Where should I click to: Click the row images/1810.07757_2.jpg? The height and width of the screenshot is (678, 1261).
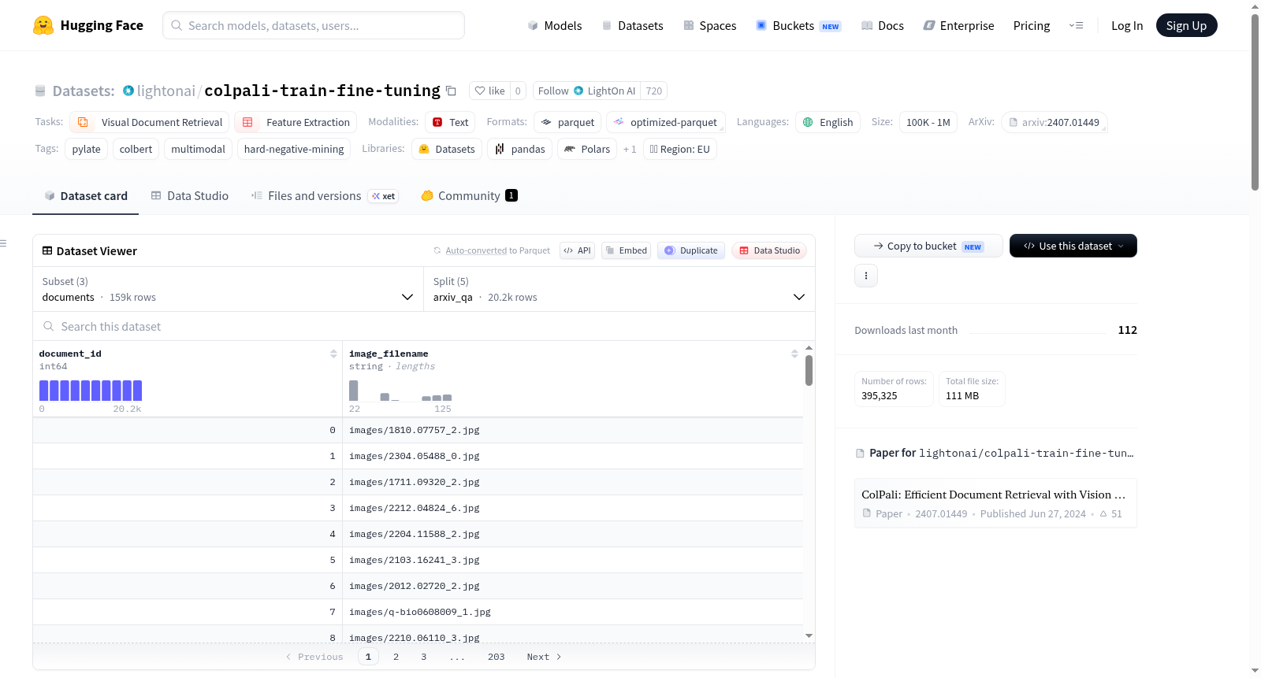(x=418, y=430)
